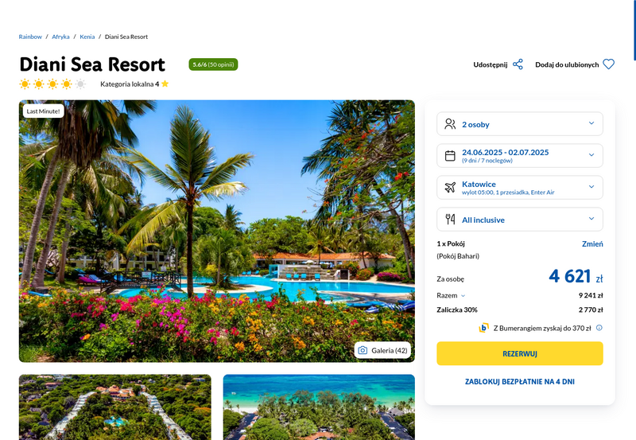
Task: Click the share icon next to Udostępnij
Action: (518, 64)
